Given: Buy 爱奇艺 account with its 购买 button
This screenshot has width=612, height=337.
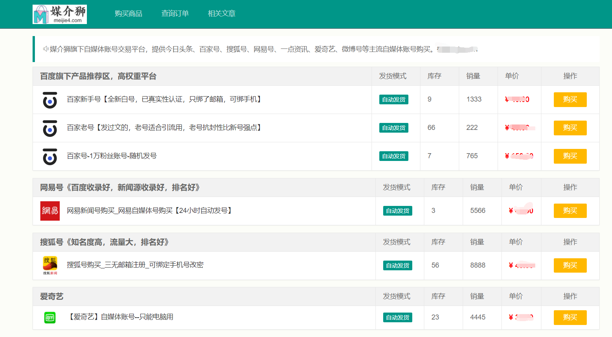Looking at the screenshot, I should [x=570, y=318].
